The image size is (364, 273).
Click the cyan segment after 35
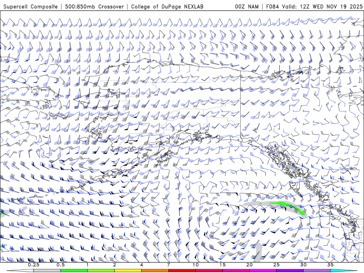click(344, 271)
